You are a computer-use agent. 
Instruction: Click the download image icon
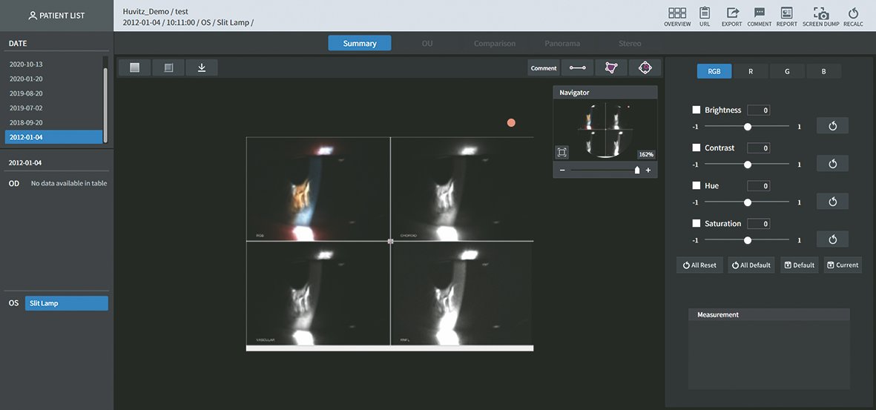click(x=201, y=68)
